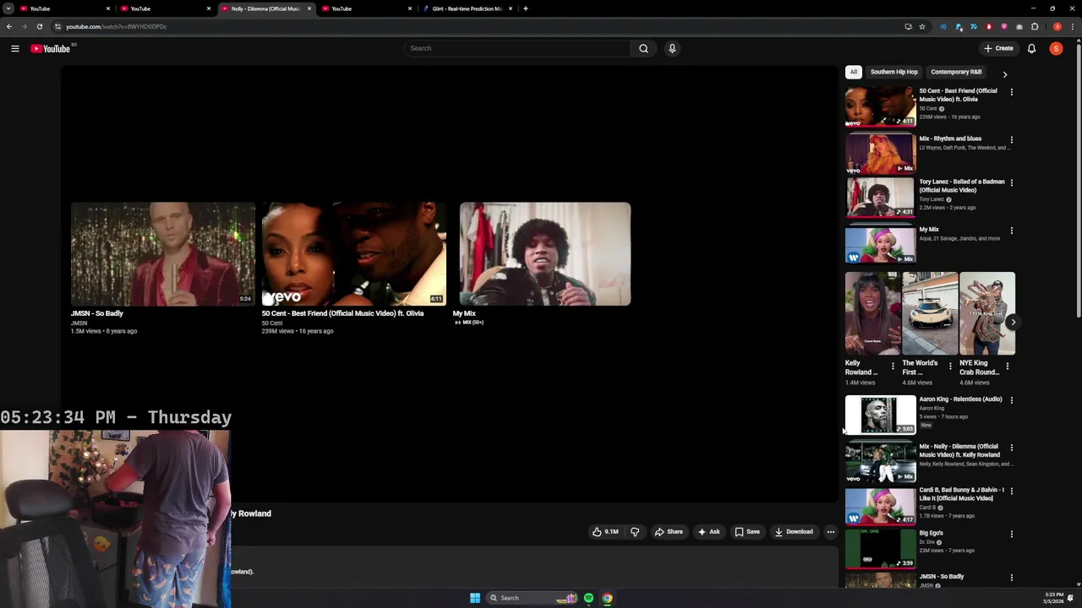The image size is (1082, 608).
Task: Open options for Tory Lanez Ballad of a Badman
Action: point(1012,182)
